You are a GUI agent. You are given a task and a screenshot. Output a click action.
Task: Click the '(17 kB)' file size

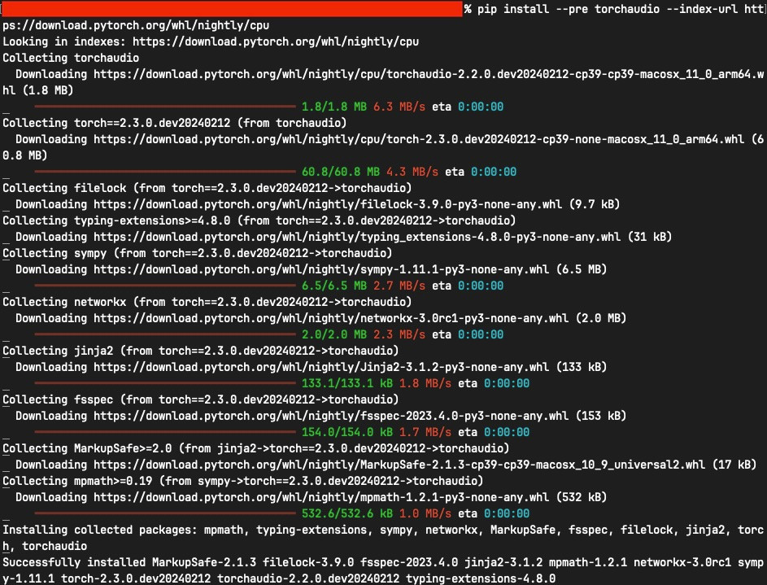tap(734, 465)
